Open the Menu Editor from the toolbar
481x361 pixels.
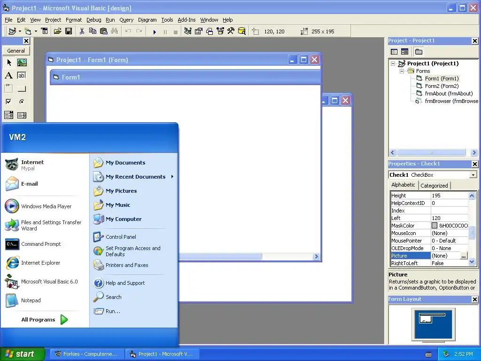click(x=45, y=31)
